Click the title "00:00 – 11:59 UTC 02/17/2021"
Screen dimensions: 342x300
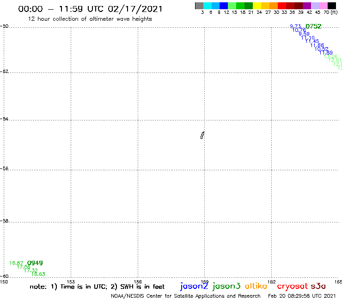[90, 9]
